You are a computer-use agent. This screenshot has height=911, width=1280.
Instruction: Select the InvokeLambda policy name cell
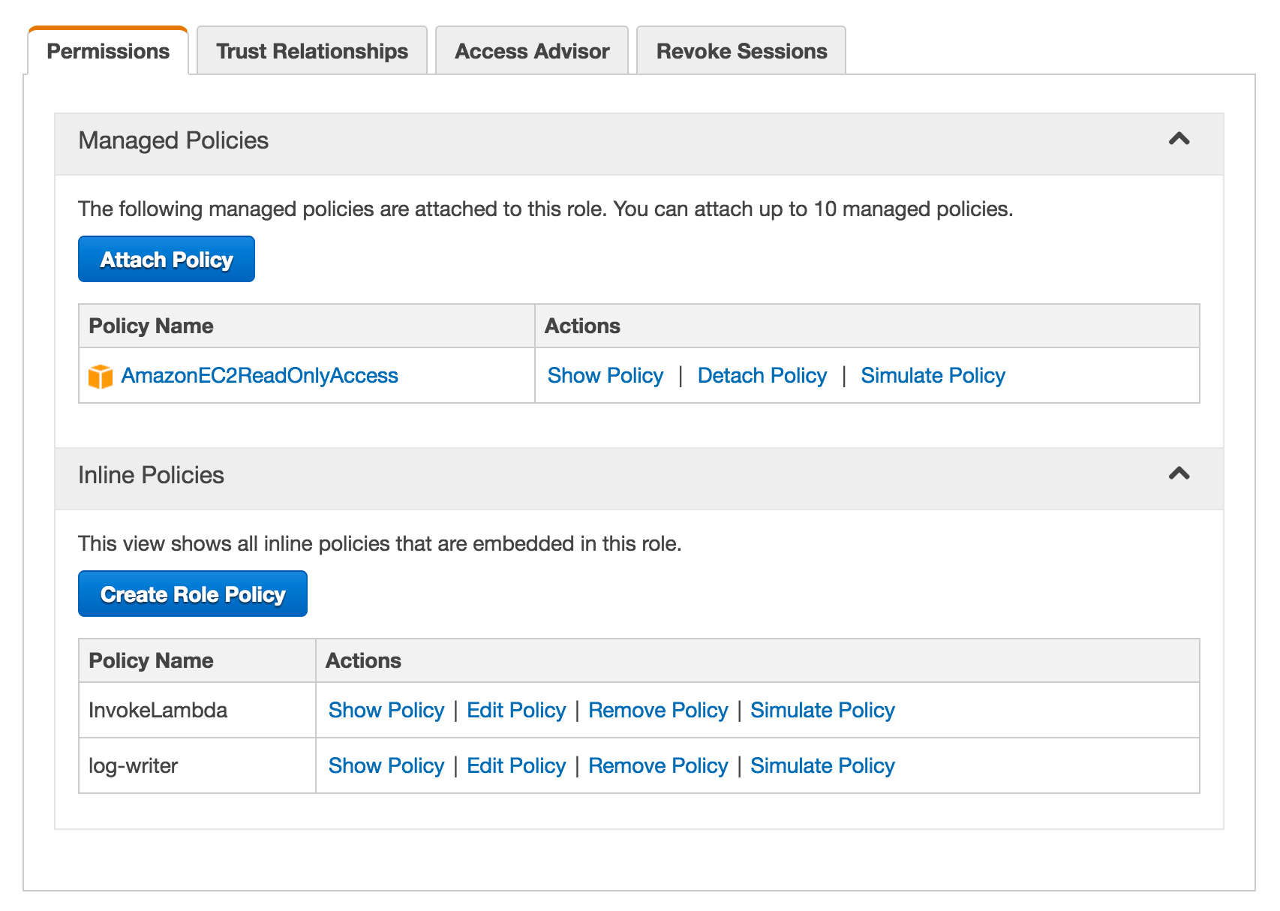(x=197, y=711)
